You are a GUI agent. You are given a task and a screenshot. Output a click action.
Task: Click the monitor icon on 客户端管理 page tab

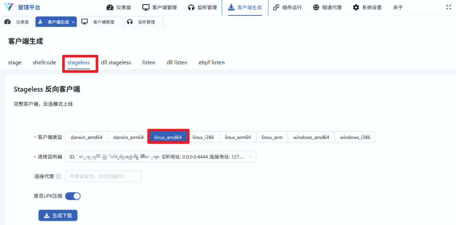click(85, 22)
